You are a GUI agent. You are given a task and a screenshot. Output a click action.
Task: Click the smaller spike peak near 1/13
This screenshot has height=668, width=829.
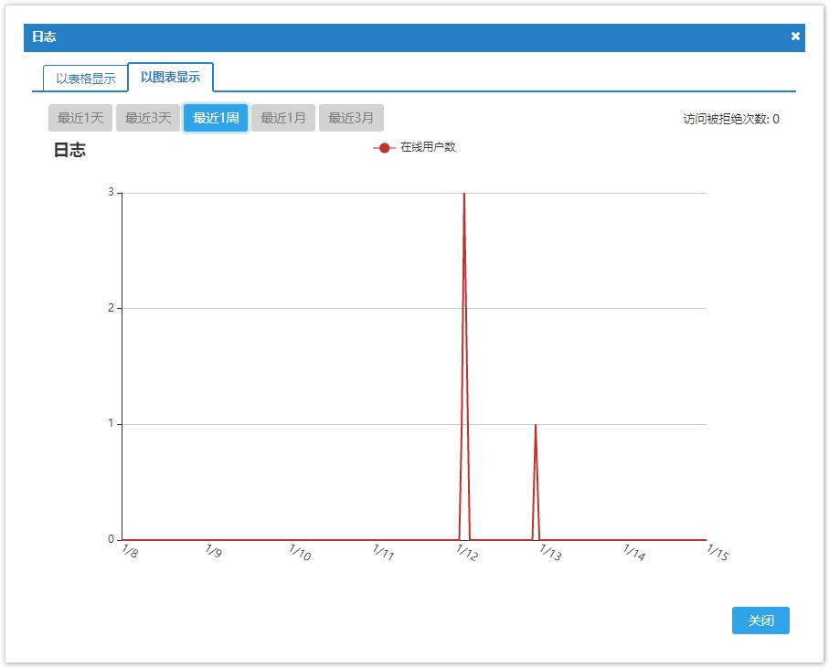[536, 424]
